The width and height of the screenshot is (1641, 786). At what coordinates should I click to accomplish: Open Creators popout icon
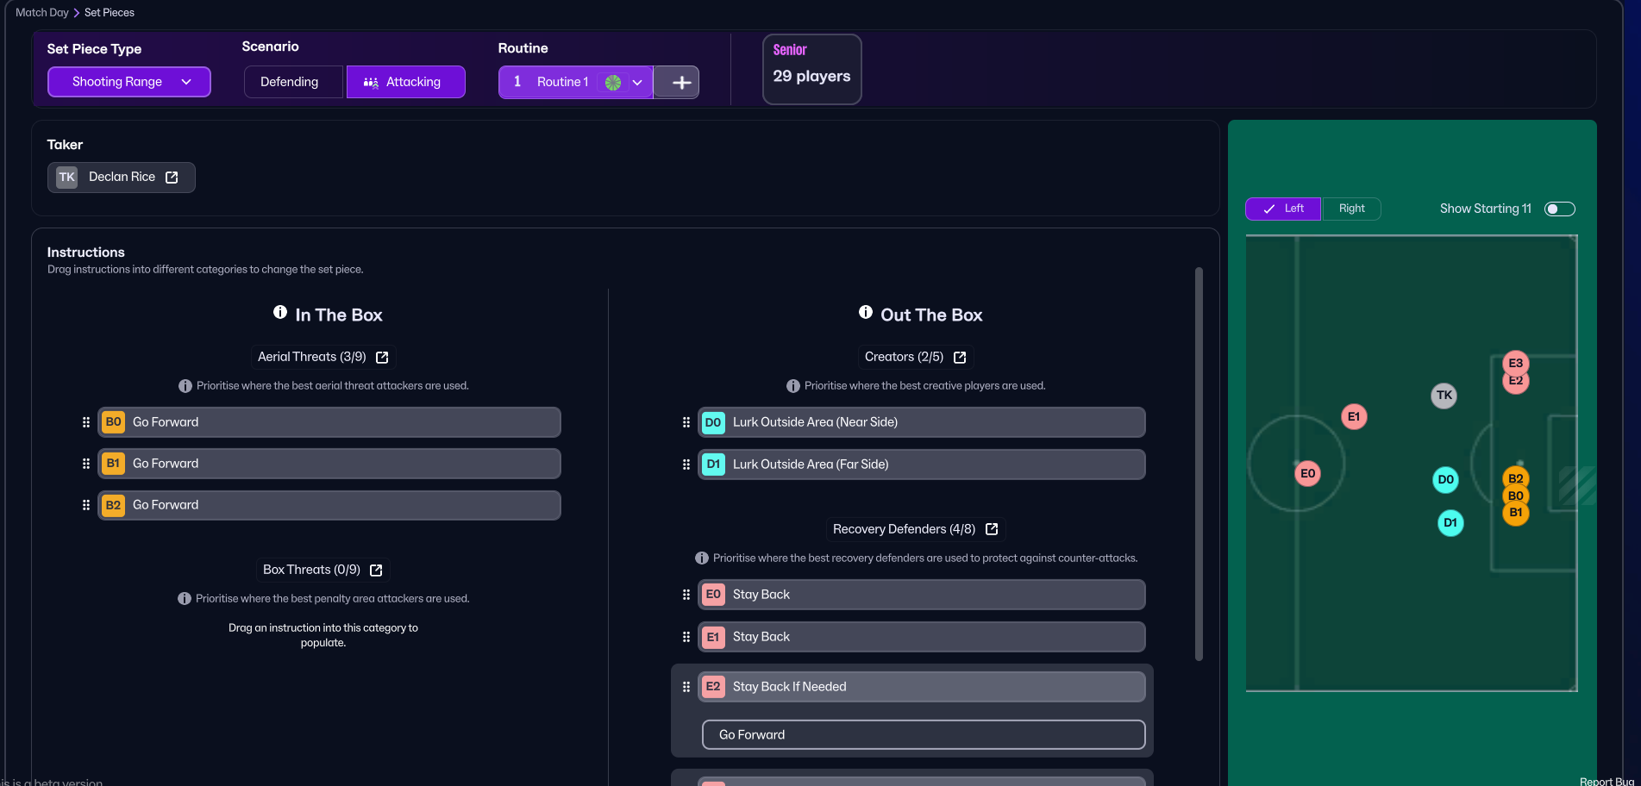click(960, 358)
